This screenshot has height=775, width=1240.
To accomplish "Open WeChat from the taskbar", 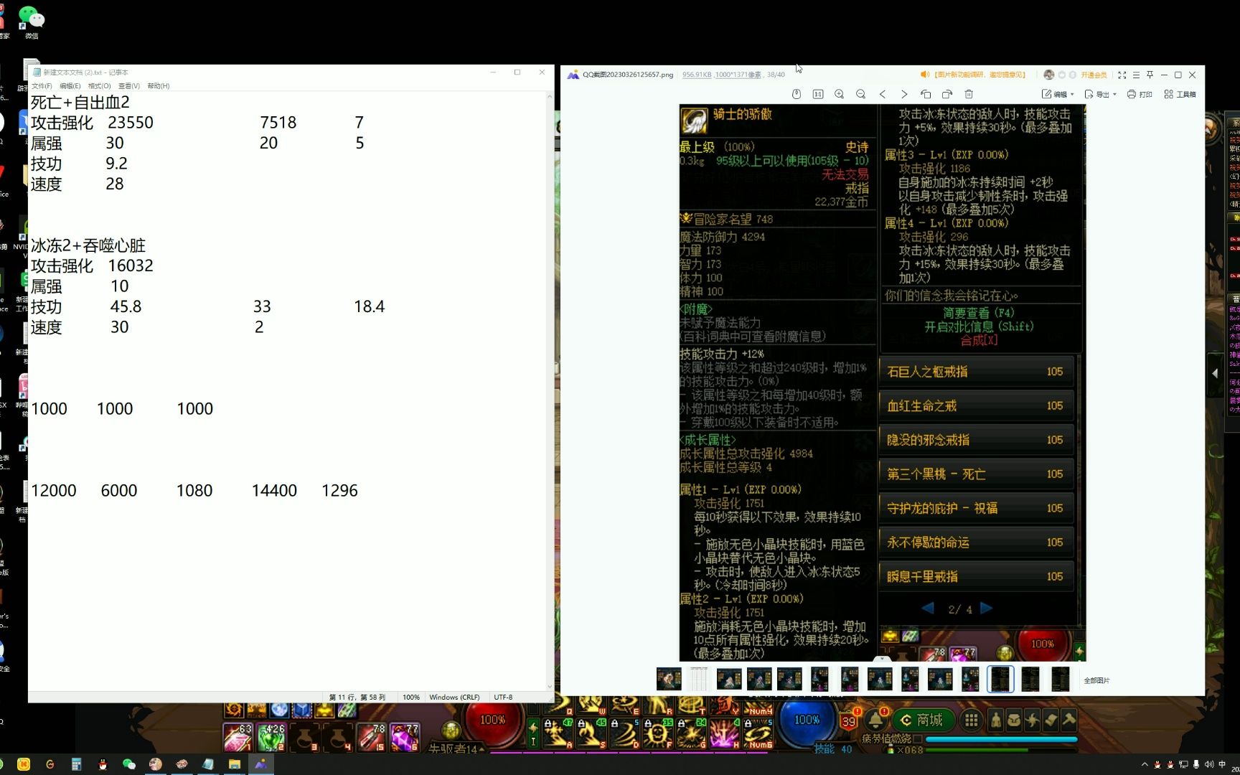I will pyautogui.click(x=129, y=764).
